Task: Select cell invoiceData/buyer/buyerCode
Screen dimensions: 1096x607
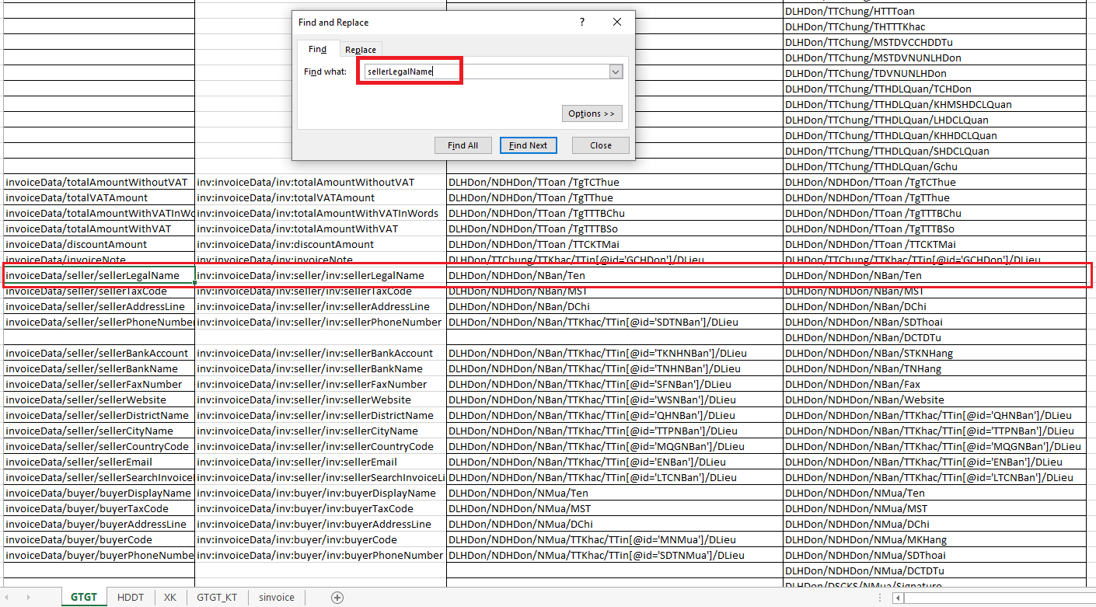Action: pos(99,539)
